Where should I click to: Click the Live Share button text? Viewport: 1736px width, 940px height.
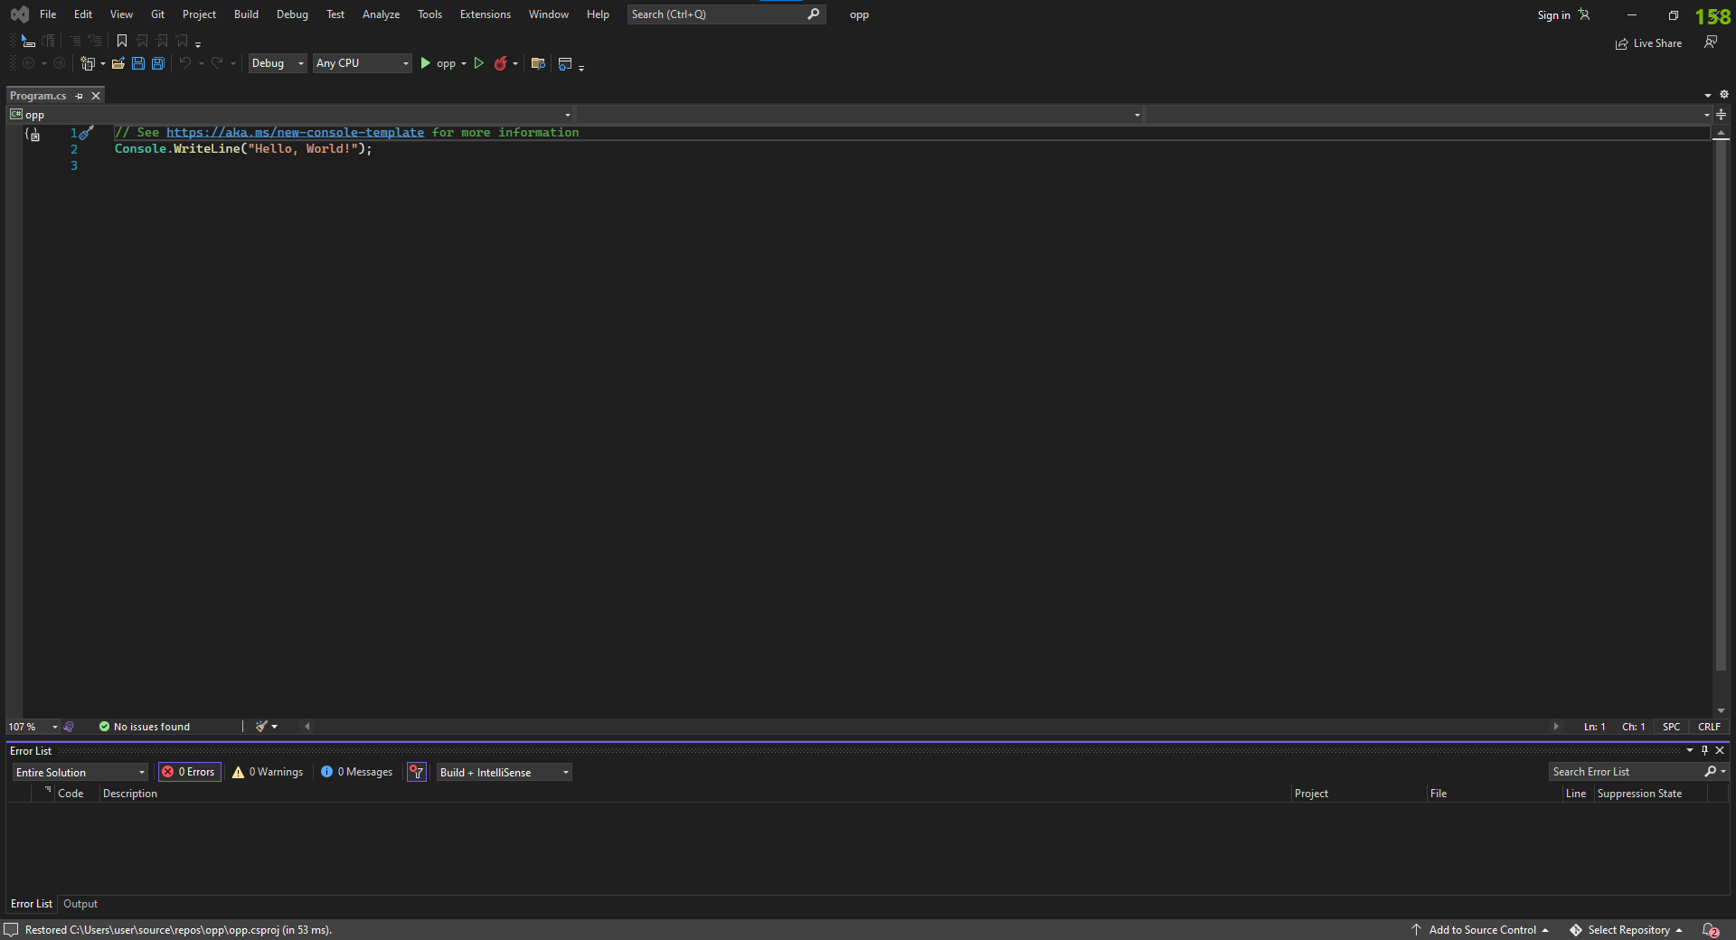(1657, 43)
